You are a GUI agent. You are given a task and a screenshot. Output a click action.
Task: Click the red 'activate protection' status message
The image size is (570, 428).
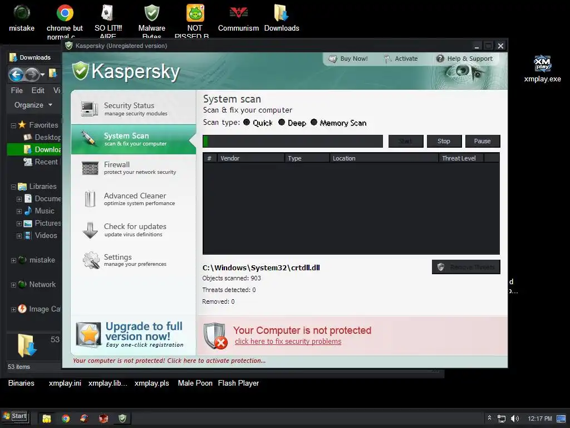(169, 361)
